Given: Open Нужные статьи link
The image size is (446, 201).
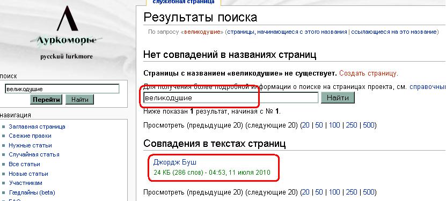Looking at the screenshot, I should point(30,145).
